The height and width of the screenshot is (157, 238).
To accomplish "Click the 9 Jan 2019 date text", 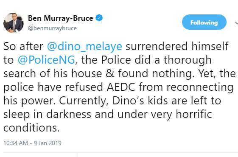I will [x=48, y=143].
